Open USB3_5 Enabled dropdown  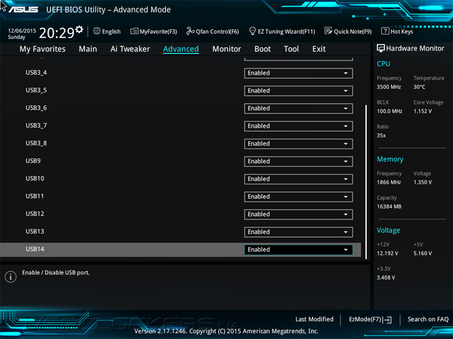tap(298, 91)
